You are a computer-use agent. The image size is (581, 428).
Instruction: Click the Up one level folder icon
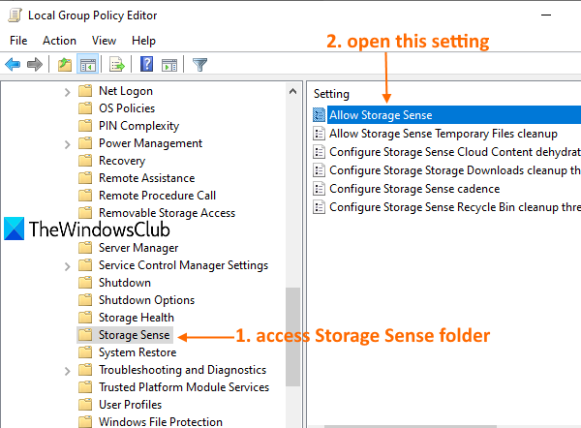point(63,65)
